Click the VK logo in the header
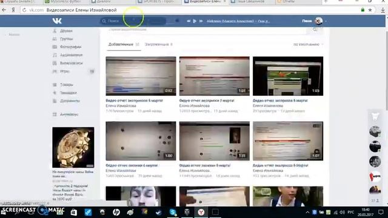The height and width of the screenshot is (218, 388). [57, 21]
